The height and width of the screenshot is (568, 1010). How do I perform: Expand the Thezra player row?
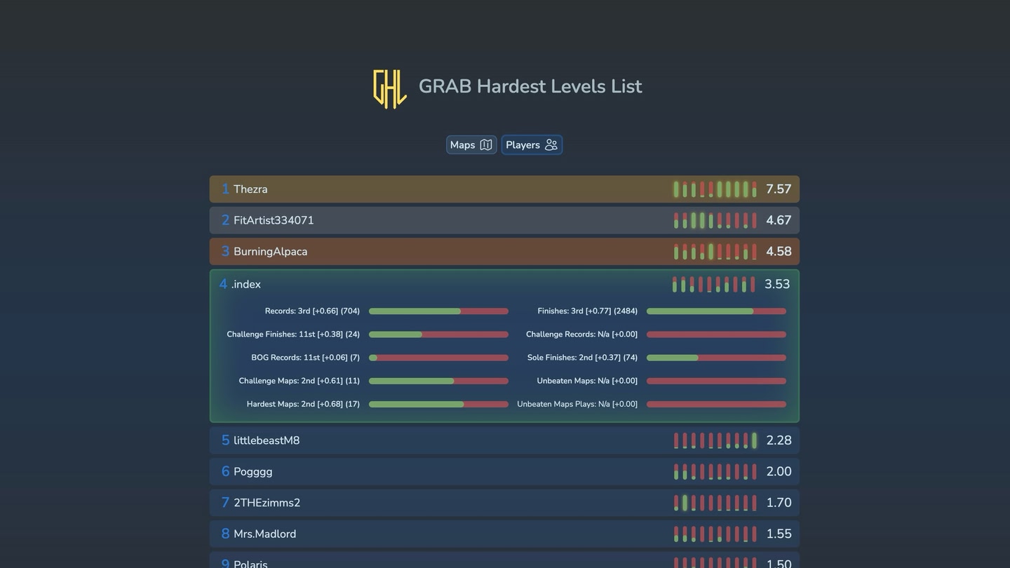(x=504, y=189)
